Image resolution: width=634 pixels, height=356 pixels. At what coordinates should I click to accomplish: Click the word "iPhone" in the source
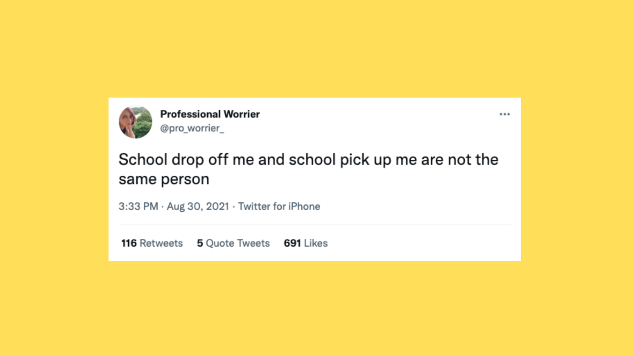[304, 206]
